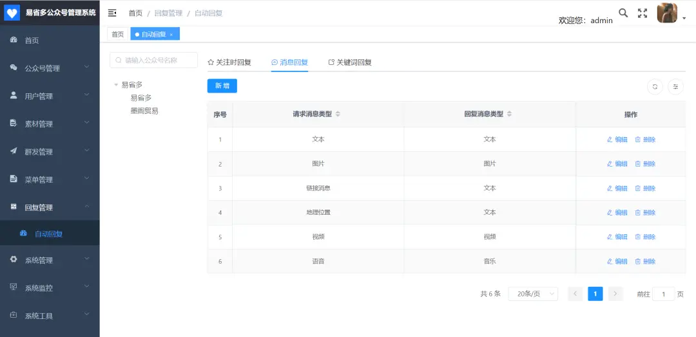Delete row 5 视频 entry
Screen dimensions: 696x337
tap(645, 237)
